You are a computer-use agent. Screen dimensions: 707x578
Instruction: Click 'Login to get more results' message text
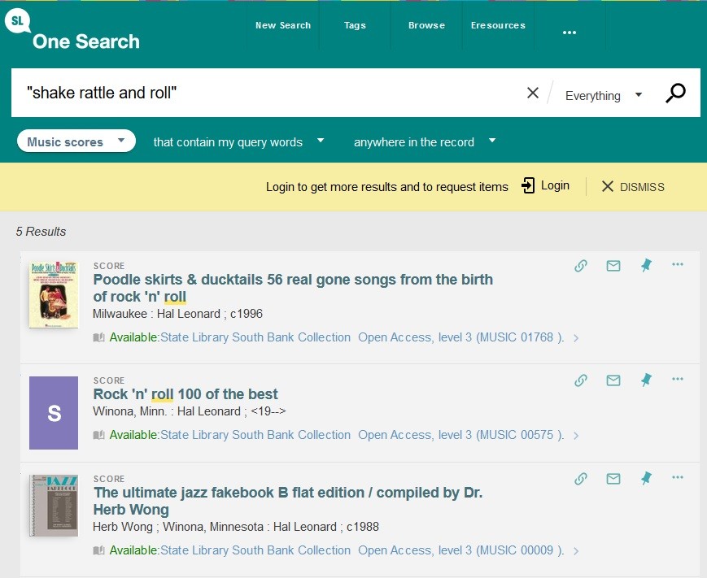pyautogui.click(x=387, y=187)
